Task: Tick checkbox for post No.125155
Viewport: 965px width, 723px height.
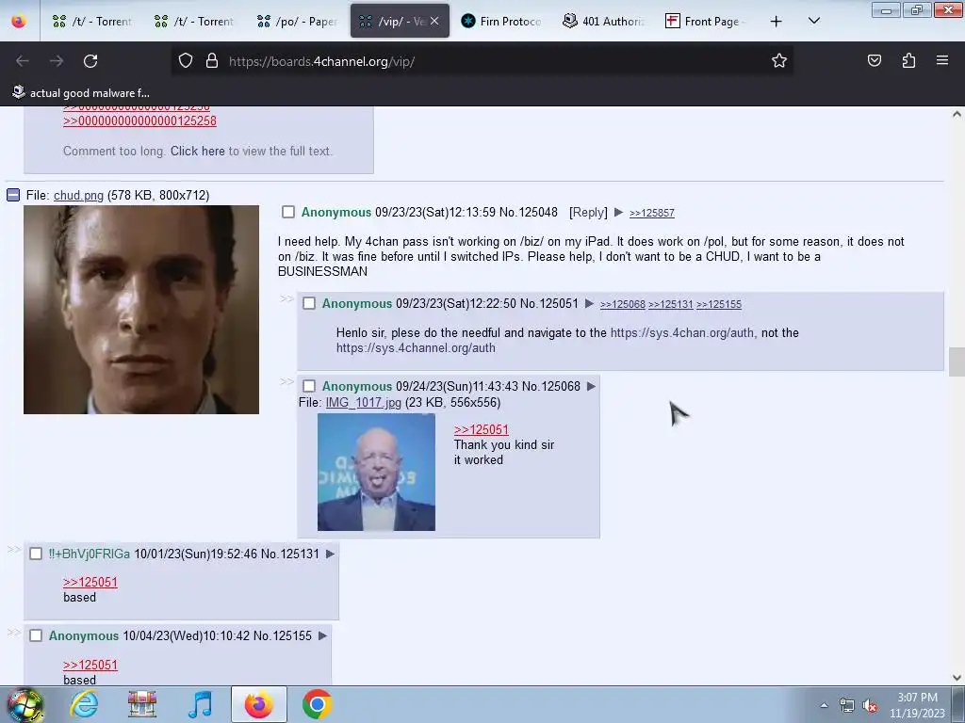Action: [x=36, y=635]
